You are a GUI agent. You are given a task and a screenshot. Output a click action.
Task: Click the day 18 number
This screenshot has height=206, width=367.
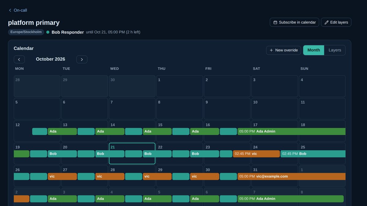pyautogui.click(x=303, y=125)
